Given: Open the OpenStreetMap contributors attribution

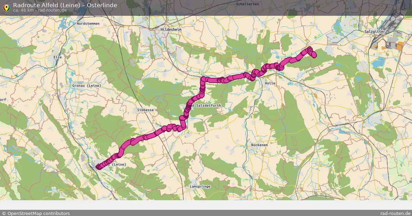Looking at the screenshot, I should click(x=36, y=213).
